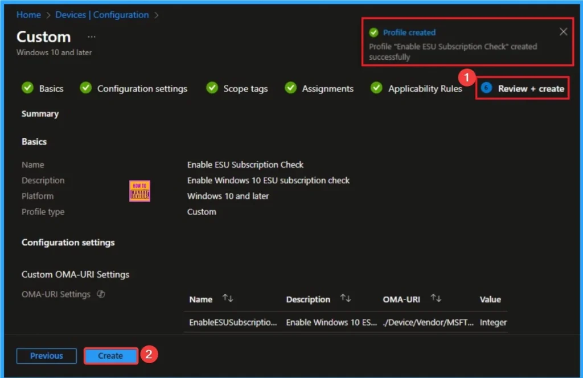Click the green checkmark on the Basics step
583x378 pixels.
[x=28, y=88]
